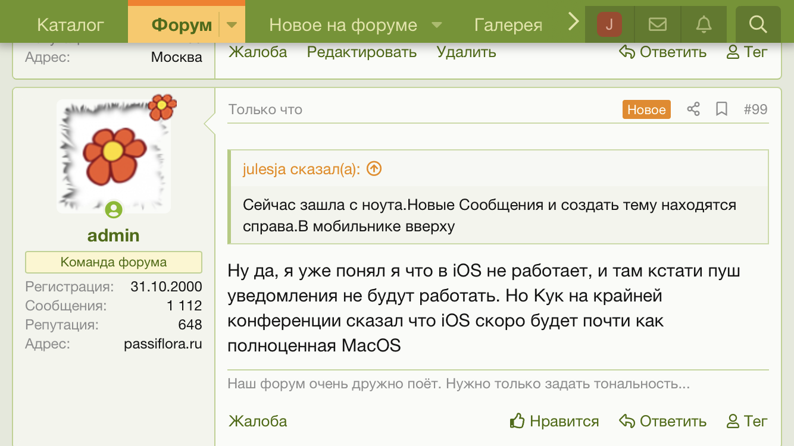Click Жалоба under admin's post
Viewport: 794px width, 446px height.
(x=258, y=421)
